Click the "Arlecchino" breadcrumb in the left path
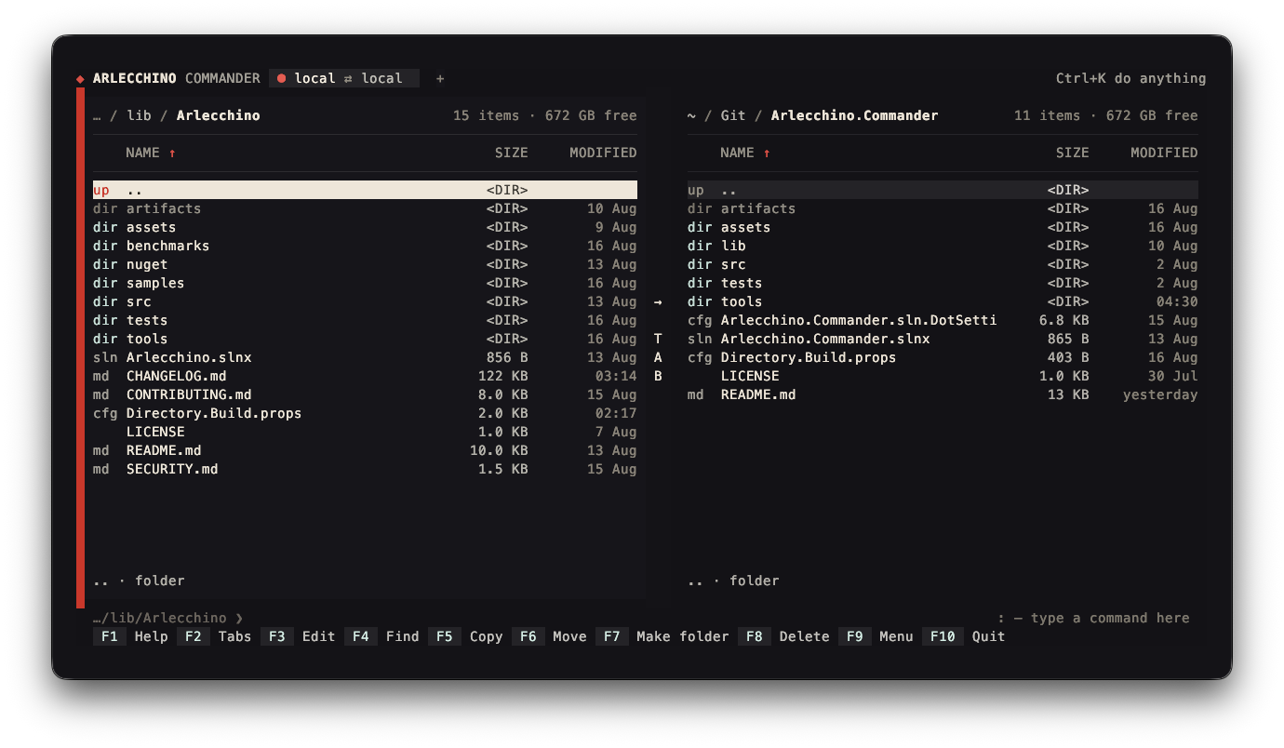This screenshot has width=1284, height=748. pyautogui.click(x=219, y=115)
